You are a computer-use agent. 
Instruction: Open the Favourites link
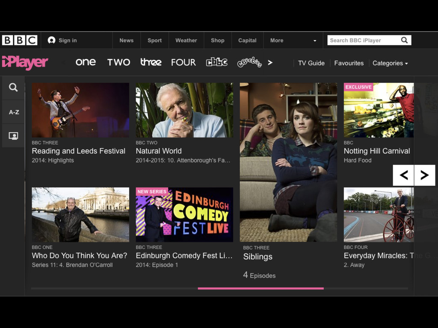349,63
